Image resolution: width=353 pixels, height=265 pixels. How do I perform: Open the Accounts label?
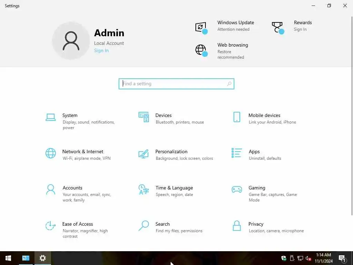coord(72,188)
